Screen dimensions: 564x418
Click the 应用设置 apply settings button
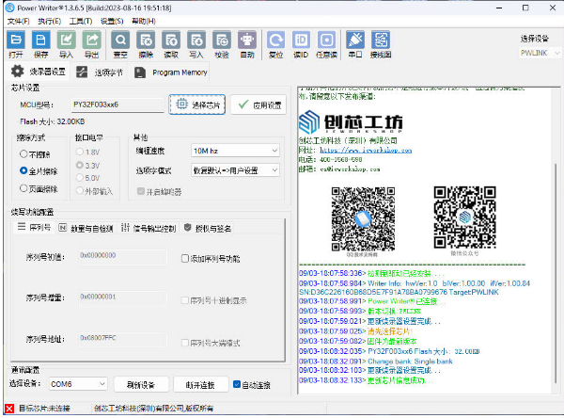[258, 104]
